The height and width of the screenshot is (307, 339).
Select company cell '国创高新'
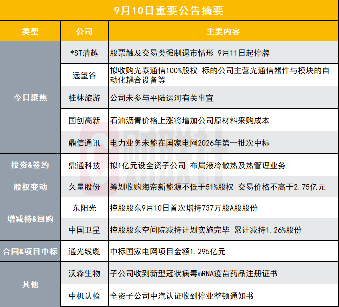(x=84, y=120)
